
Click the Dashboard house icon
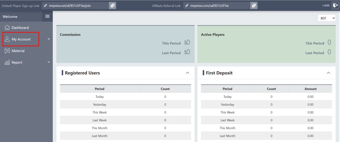[7, 28]
